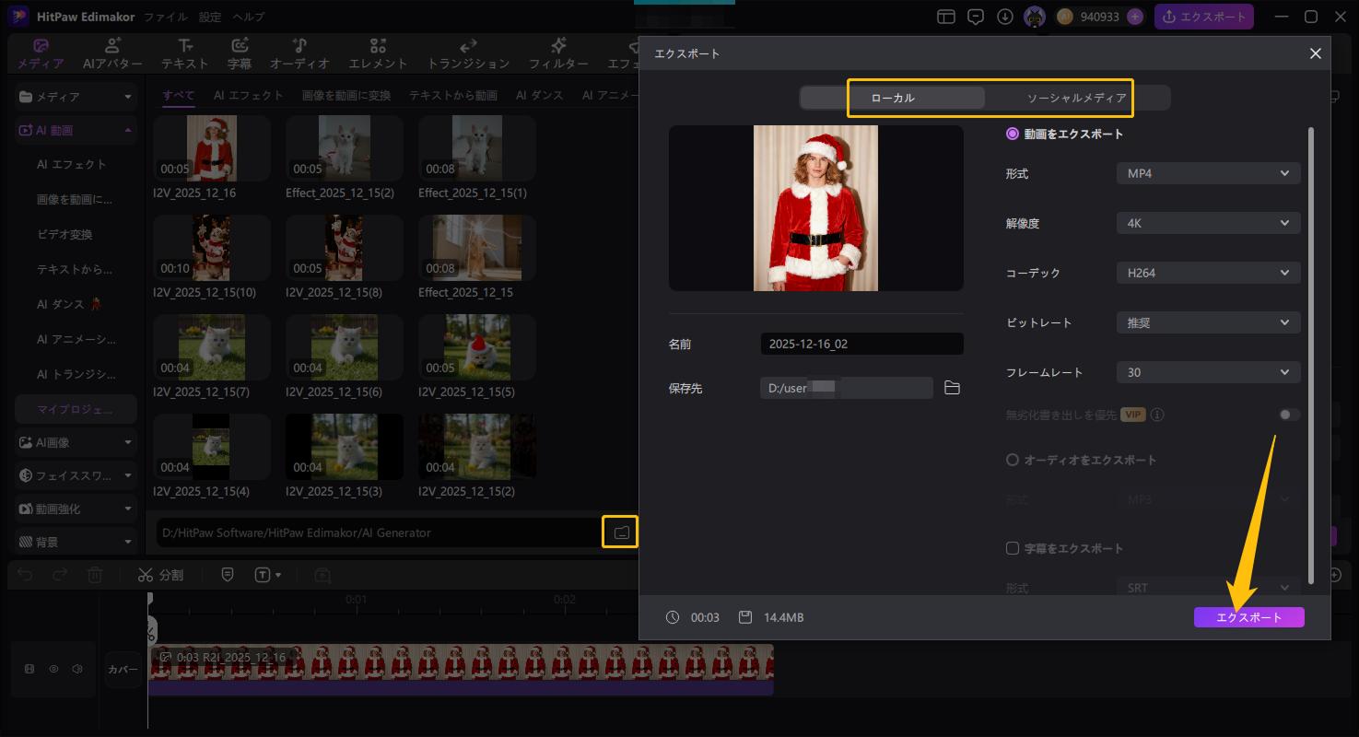The image size is (1359, 737).
Task: Open the H264 codec dropdown
Action: click(x=1208, y=273)
